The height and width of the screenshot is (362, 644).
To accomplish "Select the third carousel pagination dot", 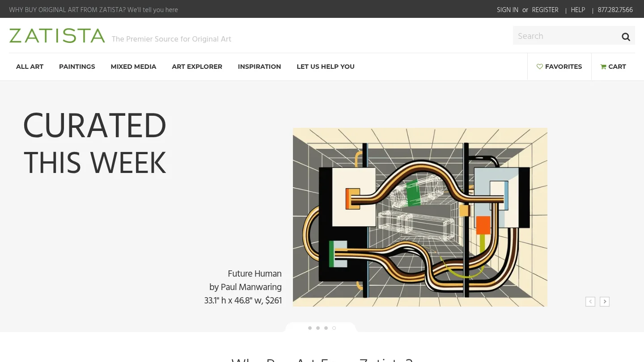I will click(326, 328).
